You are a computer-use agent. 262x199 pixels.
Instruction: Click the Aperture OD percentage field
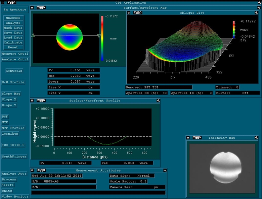point(146,93)
